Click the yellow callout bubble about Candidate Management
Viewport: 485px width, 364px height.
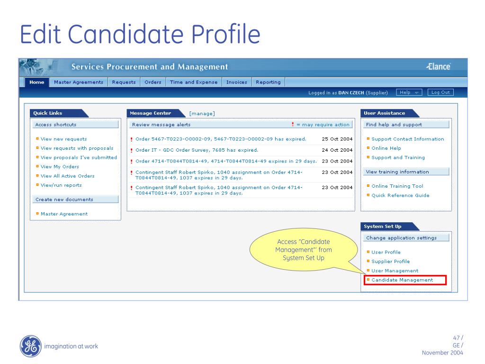[304, 250]
